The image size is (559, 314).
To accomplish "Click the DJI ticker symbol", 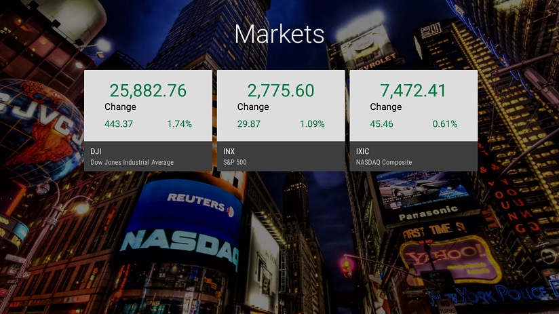I will coord(96,151).
